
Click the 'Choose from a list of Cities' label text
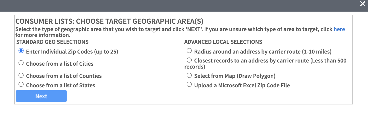[x=60, y=64]
